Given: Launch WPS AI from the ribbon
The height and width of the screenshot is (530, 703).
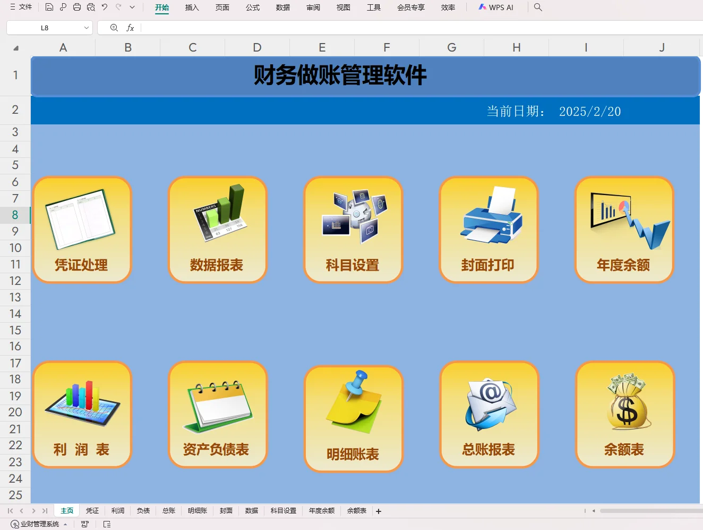Looking at the screenshot, I should (496, 7).
